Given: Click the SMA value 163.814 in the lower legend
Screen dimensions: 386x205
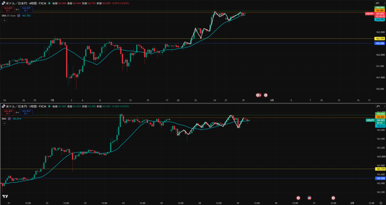Looking at the screenshot, I should tap(17, 118).
